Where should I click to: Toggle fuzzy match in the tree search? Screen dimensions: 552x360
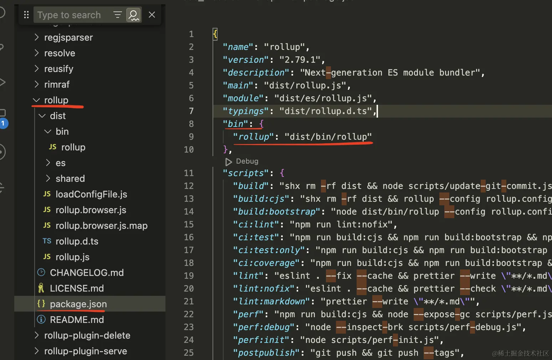(134, 15)
